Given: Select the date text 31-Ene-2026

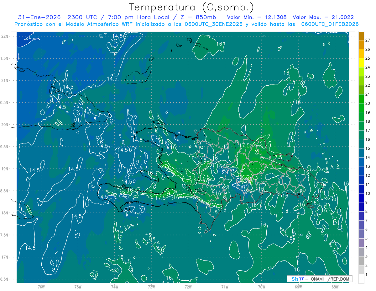Looking at the screenshot, I should [x=39, y=18].
